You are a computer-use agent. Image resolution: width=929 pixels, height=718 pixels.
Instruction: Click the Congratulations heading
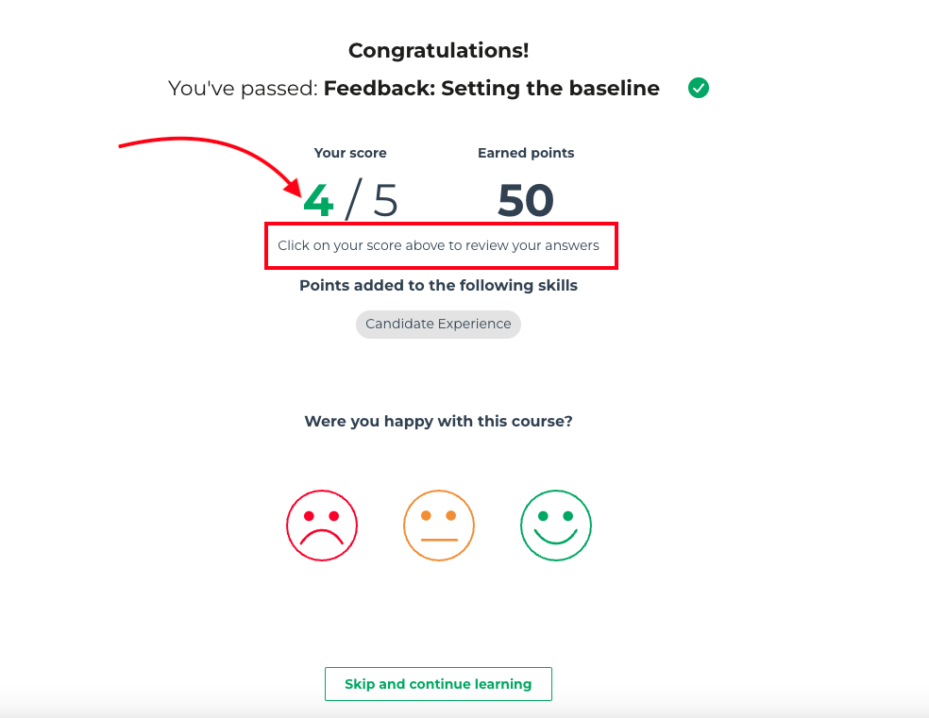pyautogui.click(x=438, y=51)
